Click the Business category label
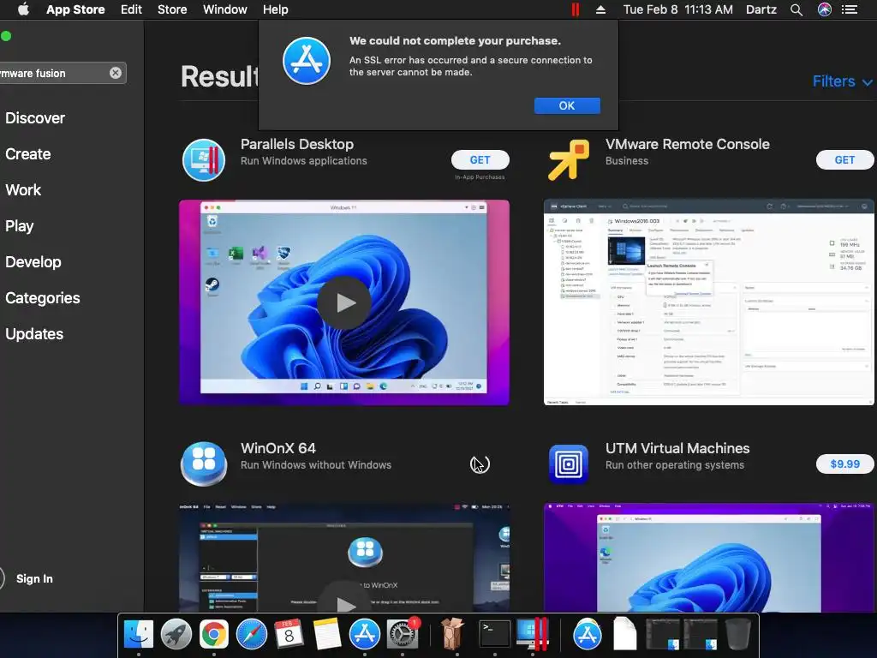The image size is (877, 658). pyautogui.click(x=627, y=161)
